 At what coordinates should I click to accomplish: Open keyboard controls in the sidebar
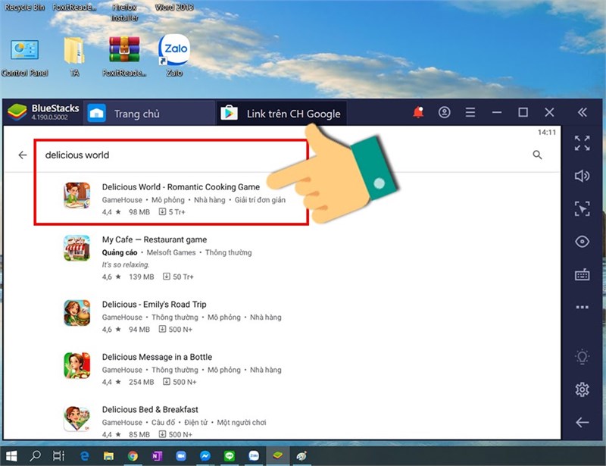click(x=582, y=275)
